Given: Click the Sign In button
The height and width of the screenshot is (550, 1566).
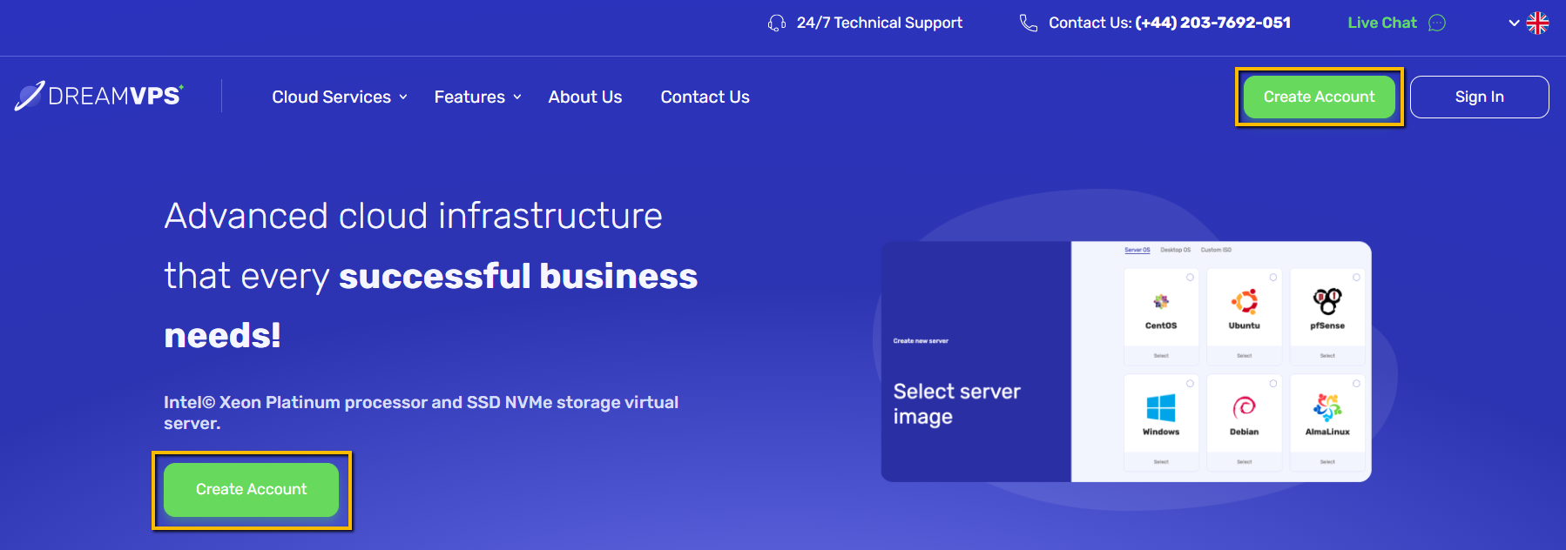Looking at the screenshot, I should click(x=1479, y=97).
